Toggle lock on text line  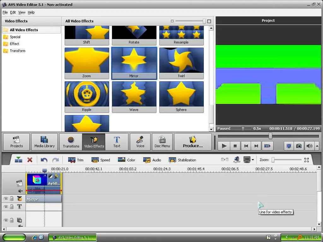pyautogui.click(x=12, y=206)
